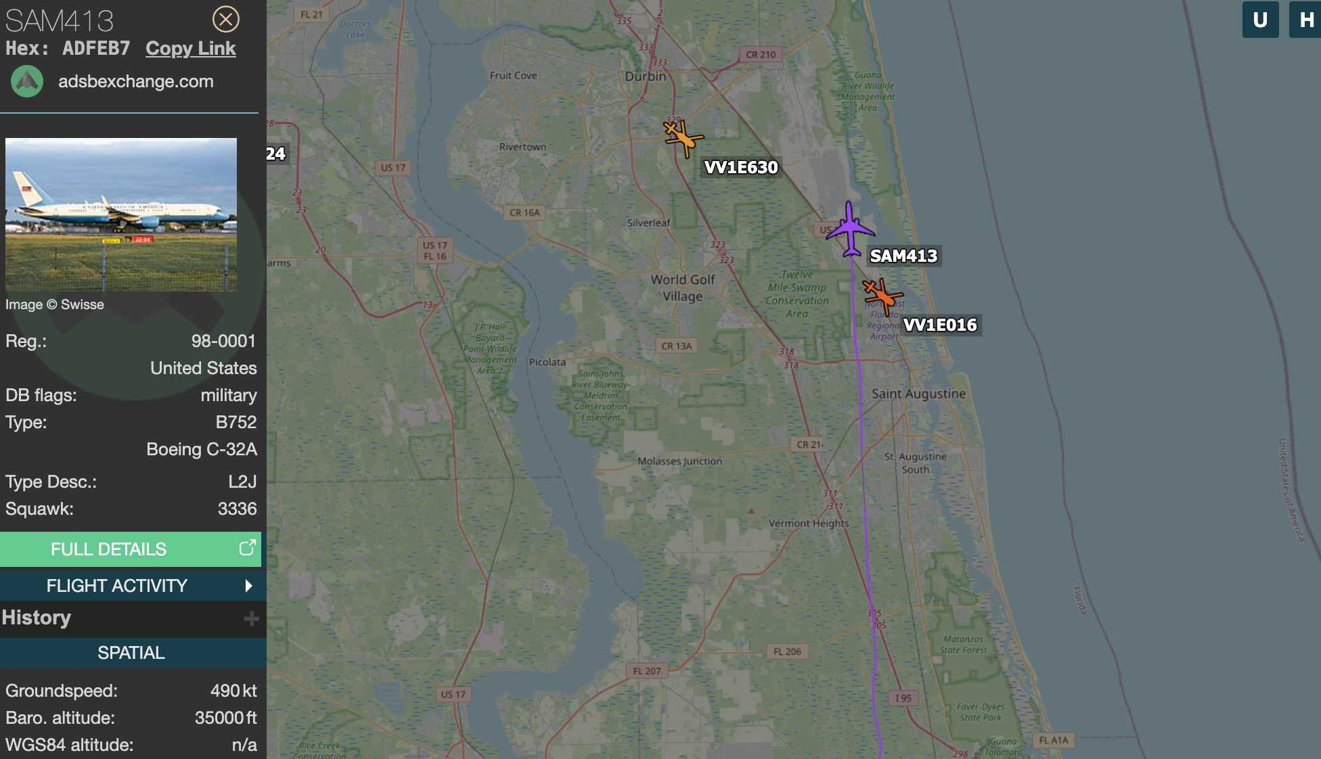Expand the History section plus icon

[x=251, y=618]
